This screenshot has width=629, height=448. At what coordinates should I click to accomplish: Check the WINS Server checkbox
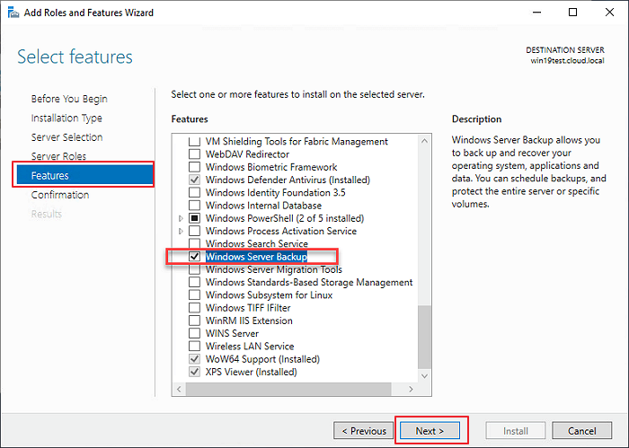point(194,334)
